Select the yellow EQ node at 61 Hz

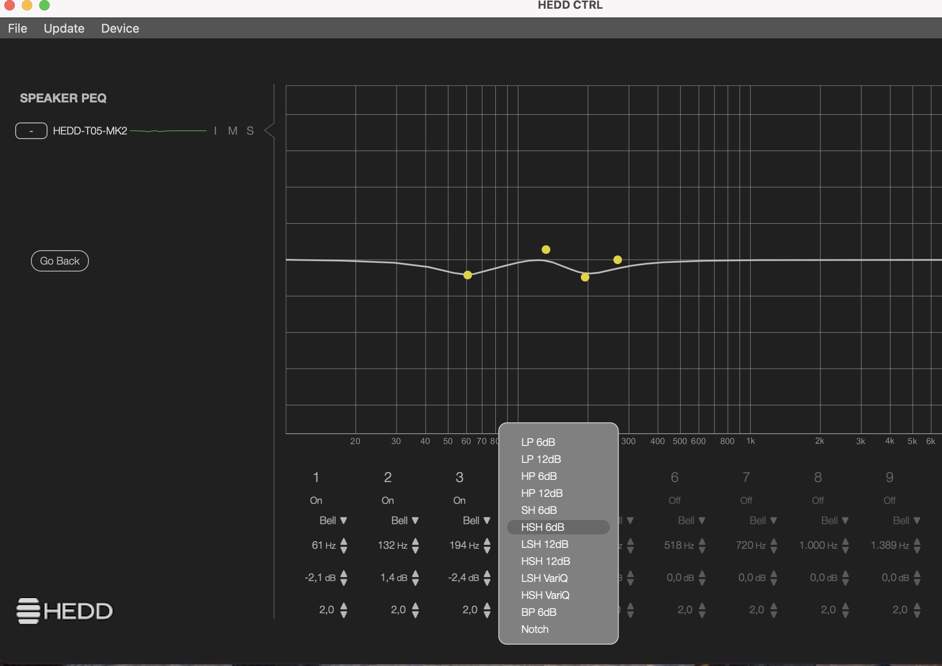468,275
